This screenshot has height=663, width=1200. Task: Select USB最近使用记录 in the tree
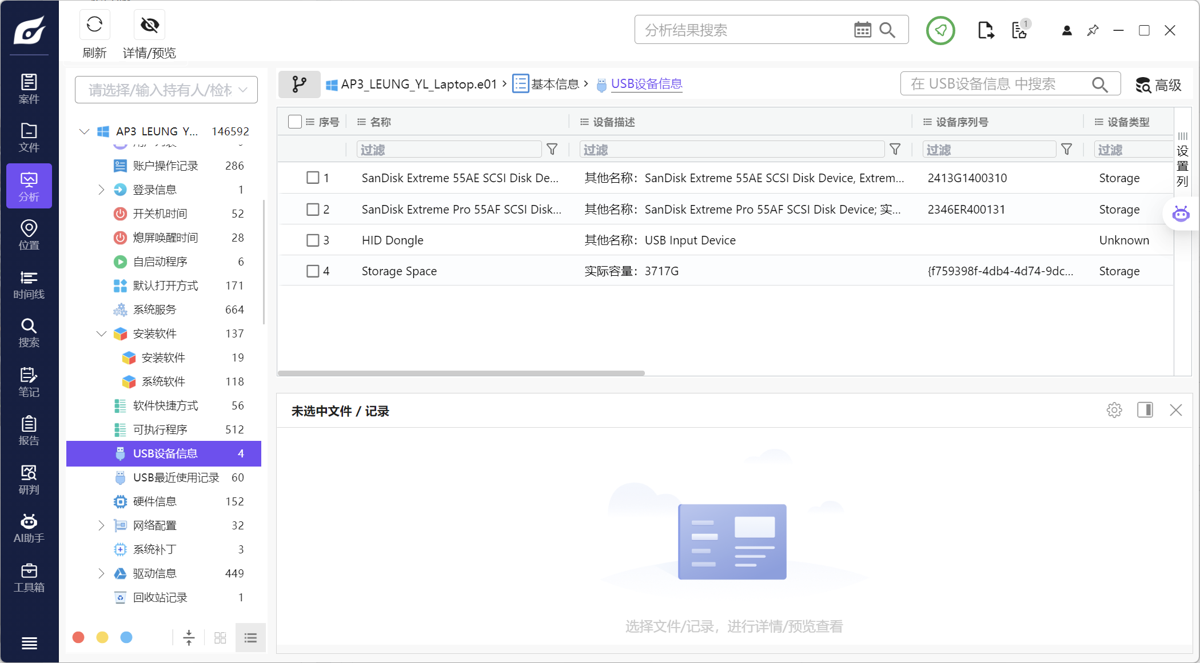coord(176,477)
